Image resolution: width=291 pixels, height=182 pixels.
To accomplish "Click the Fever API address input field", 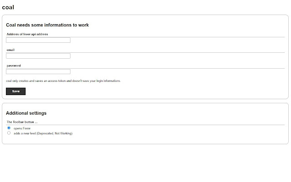I will tap(38, 40).
